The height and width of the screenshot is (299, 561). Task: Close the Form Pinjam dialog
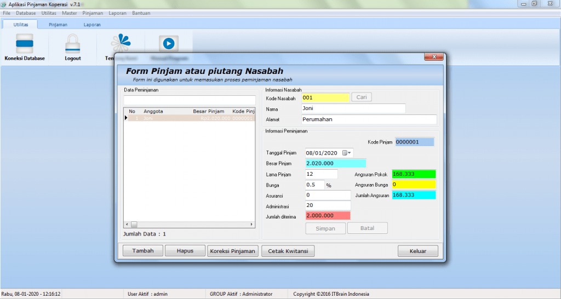point(434,57)
